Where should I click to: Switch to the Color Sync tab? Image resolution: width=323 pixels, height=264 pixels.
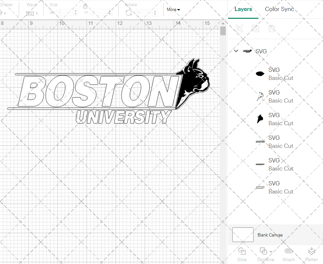[x=279, y=9]
